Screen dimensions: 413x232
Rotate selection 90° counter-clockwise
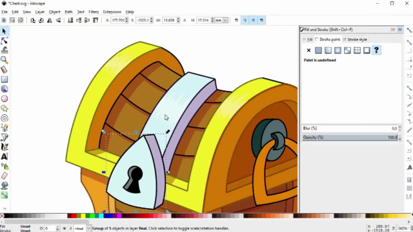pos(33,20)
